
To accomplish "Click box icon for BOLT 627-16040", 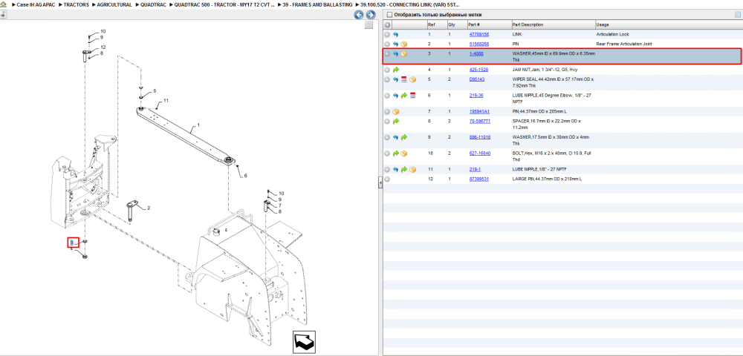I will pyautogui.click(x=404, y=154).
